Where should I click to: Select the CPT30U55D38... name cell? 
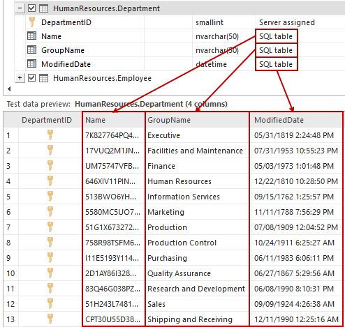114,319
